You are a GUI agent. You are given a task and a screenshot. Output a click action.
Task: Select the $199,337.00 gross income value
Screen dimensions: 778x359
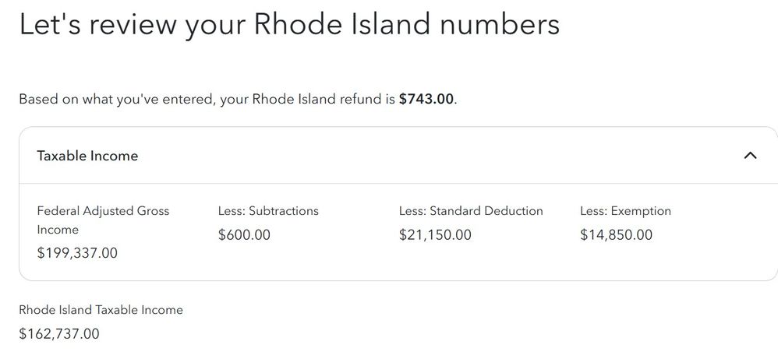pos(77,253)
